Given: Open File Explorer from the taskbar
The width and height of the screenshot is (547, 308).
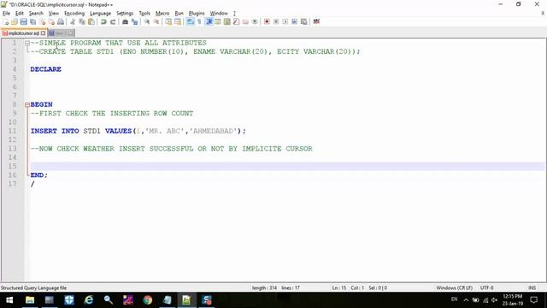Looking at the screenshot, I should [x=30, y=300].
